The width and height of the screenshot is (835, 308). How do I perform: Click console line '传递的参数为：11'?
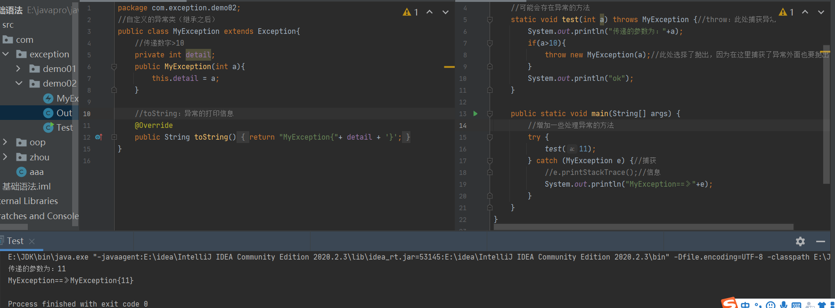[x=37, y=269]
